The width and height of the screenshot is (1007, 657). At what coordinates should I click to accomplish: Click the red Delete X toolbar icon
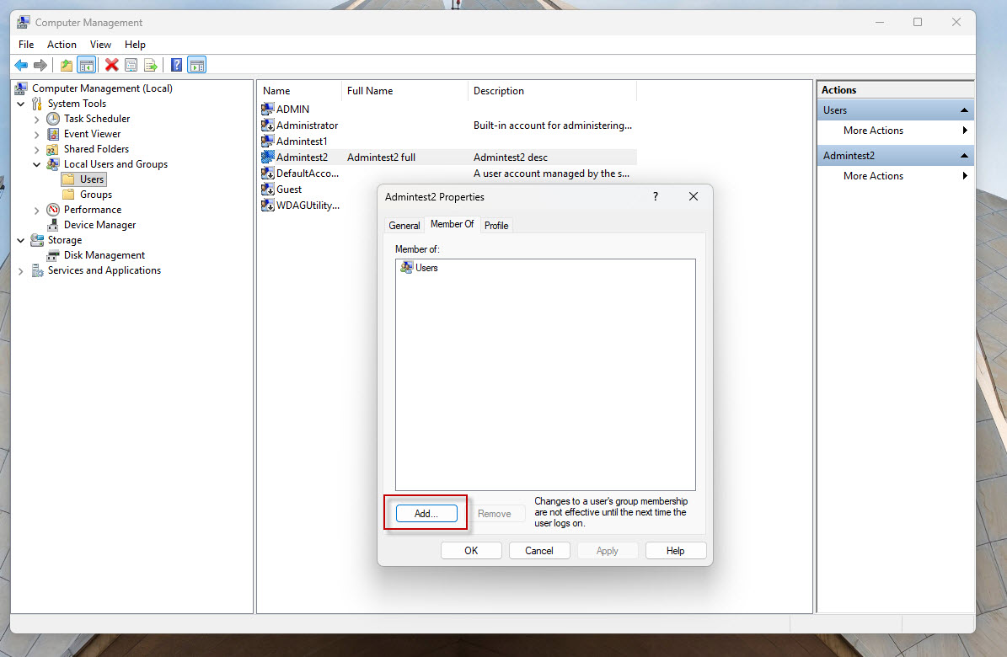pos(112,65)
